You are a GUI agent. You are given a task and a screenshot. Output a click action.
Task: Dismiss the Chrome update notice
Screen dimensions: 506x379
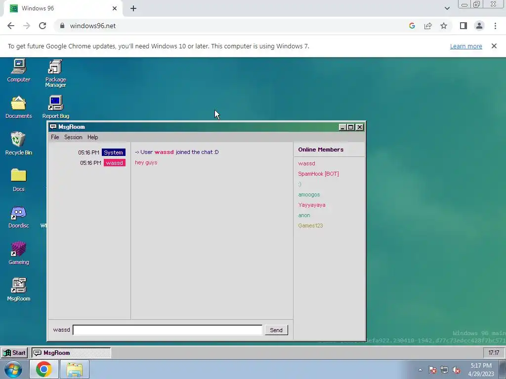click(494, 46)
